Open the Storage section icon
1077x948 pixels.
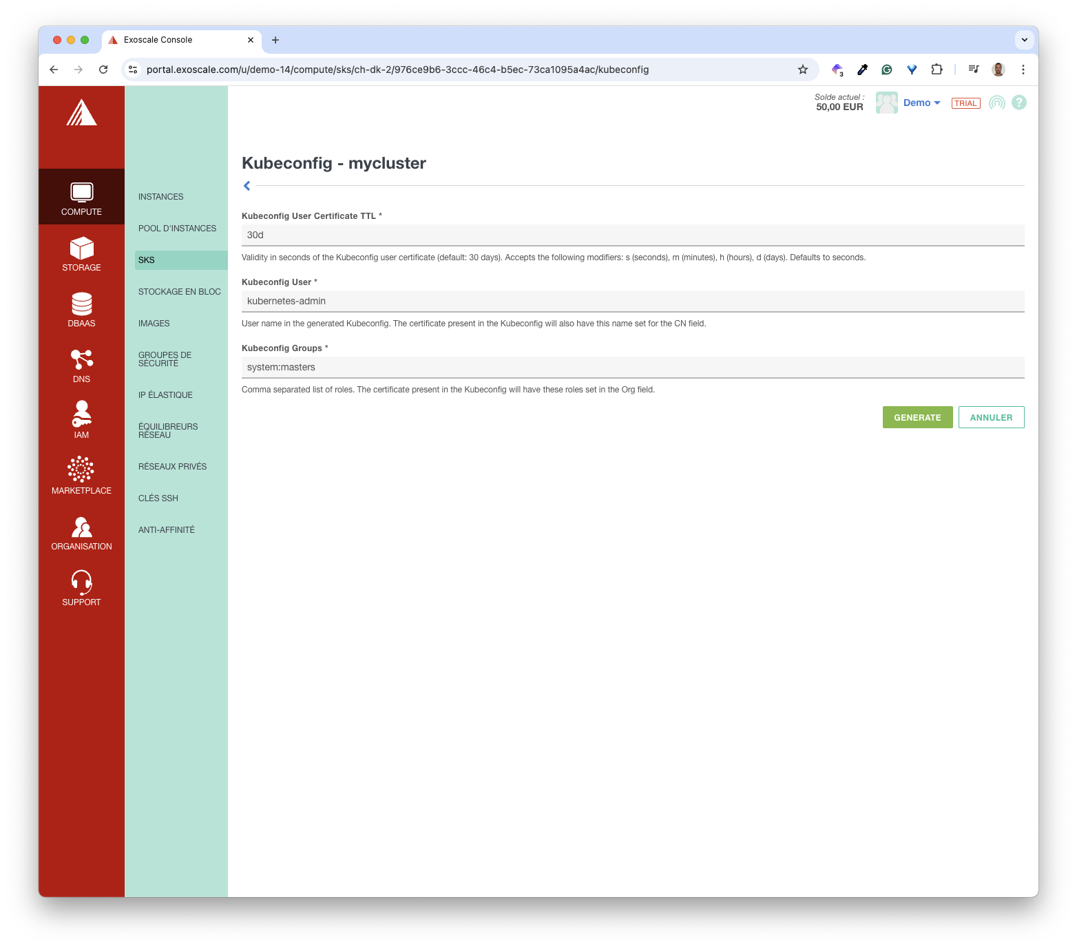pos(81,249)
